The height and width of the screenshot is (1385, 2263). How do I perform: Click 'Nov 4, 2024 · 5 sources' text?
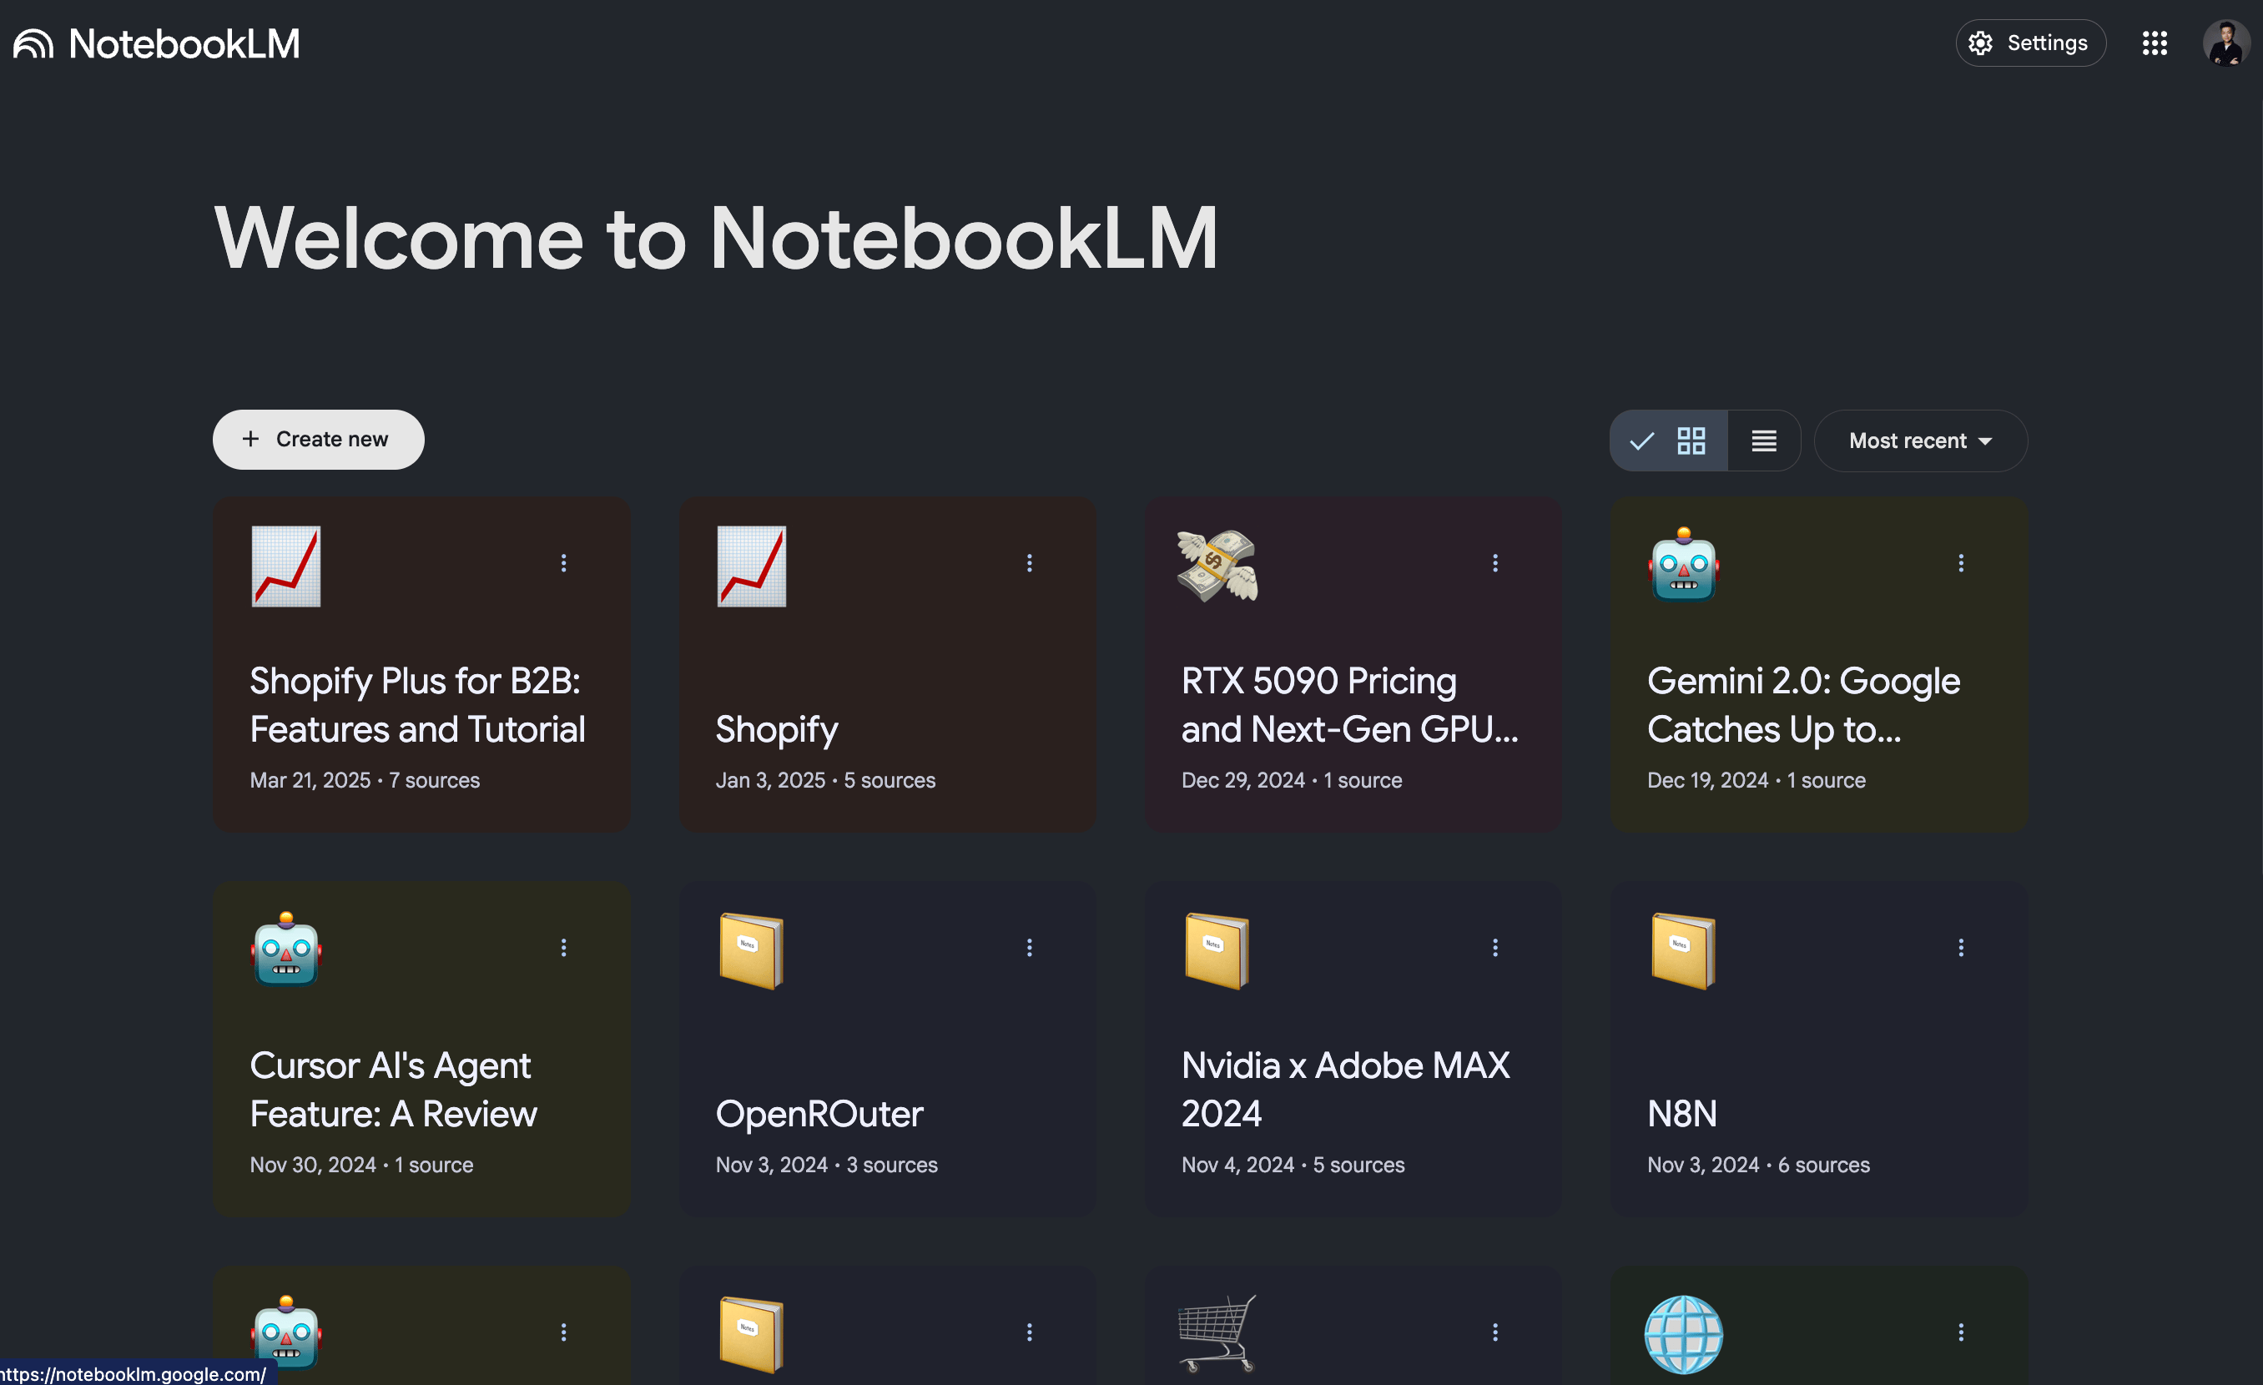tap(1293, 1165)
